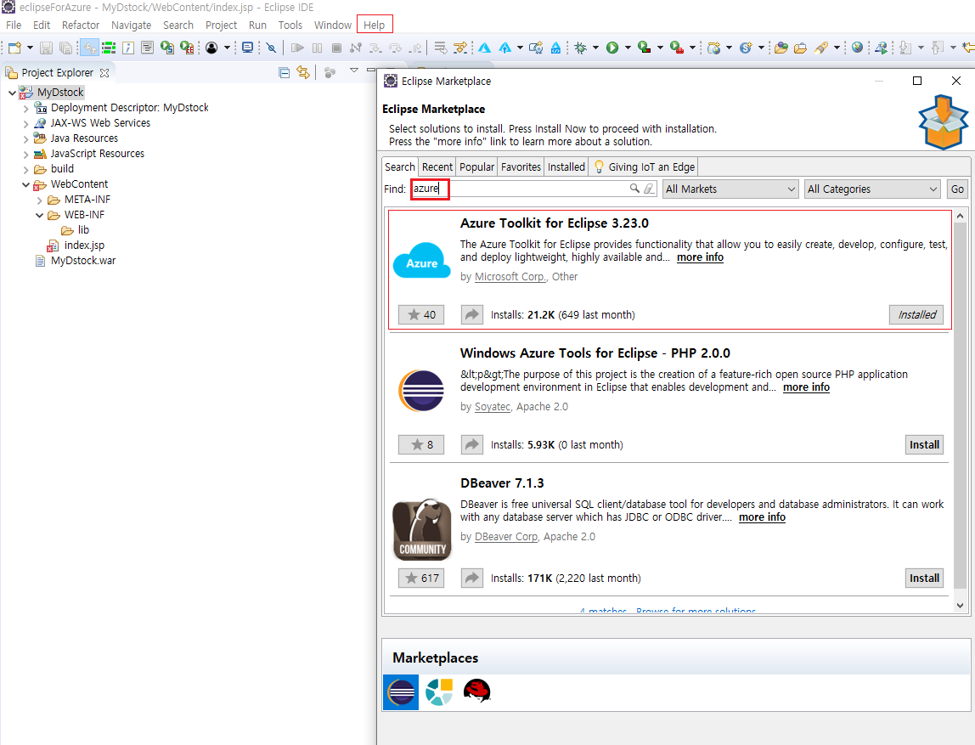
Task: Click the Resume debug icon
Action: [x=297, y=48]
